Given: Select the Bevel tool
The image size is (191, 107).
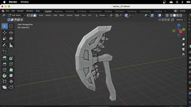Looking at the screenshot, I should [5, 64].
